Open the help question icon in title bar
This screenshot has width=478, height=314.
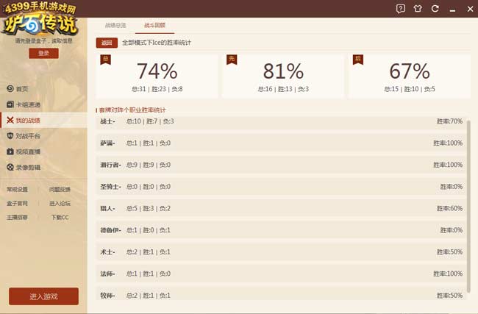tap(401, 9)
